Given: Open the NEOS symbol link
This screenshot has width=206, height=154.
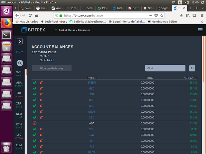Looking at the screenshot, I should 92,112.
